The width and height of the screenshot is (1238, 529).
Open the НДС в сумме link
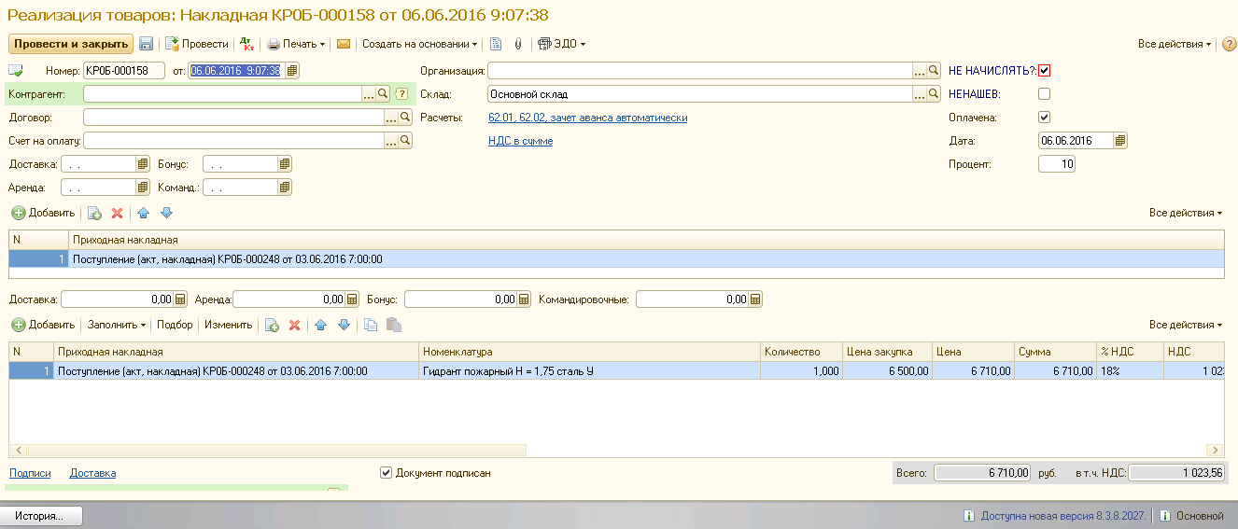[520, 141]
